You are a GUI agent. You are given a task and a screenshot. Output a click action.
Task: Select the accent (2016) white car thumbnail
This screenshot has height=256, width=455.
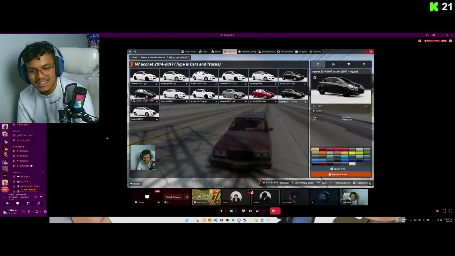click(174, 95)
